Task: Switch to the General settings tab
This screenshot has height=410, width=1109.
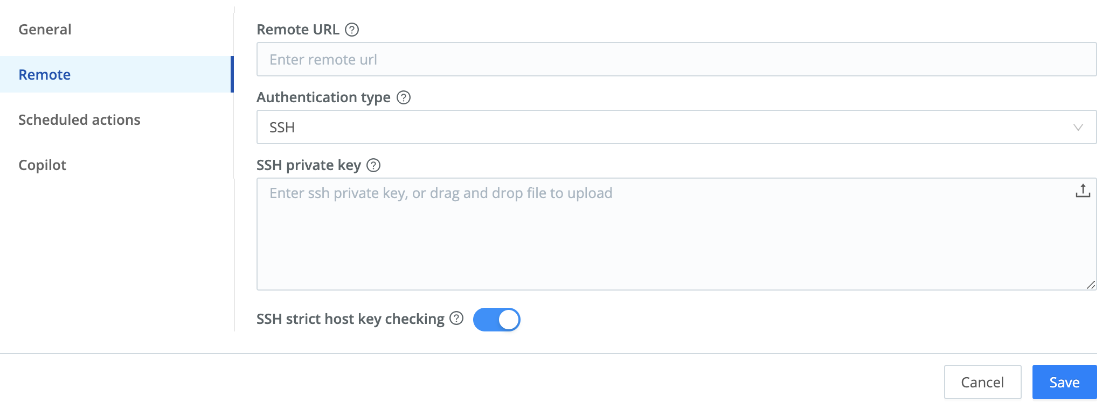Action: (45, 29)
